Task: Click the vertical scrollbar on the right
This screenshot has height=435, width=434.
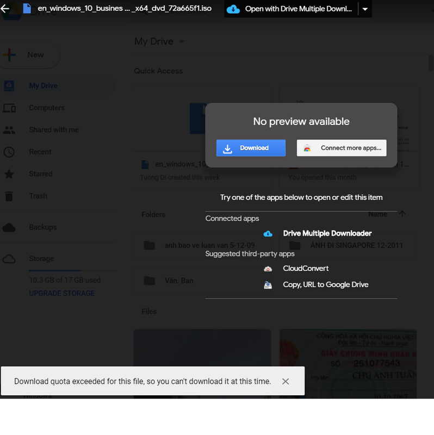Action: coord(431,63)
